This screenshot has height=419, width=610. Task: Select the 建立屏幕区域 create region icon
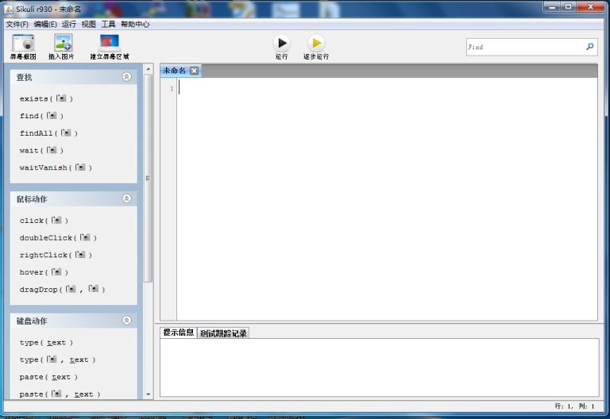(x=109, y=43)
